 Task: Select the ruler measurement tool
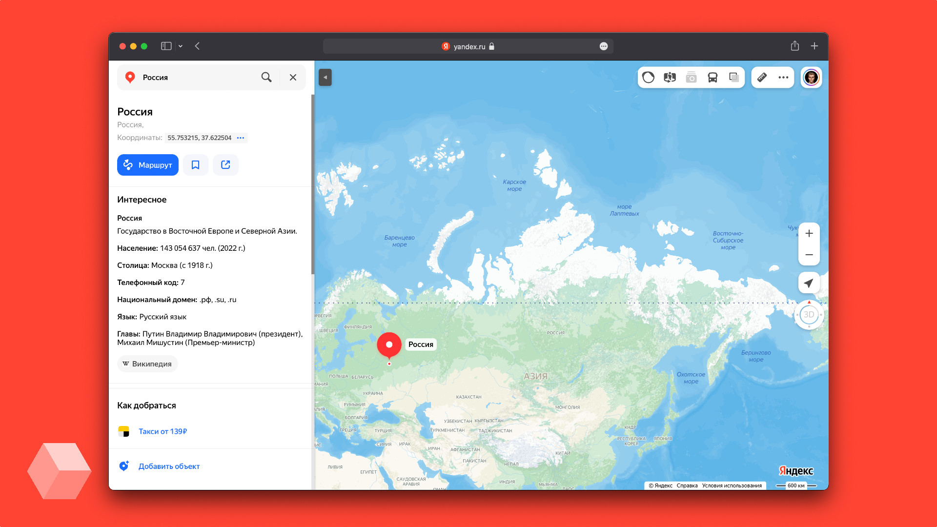[762, 77]
